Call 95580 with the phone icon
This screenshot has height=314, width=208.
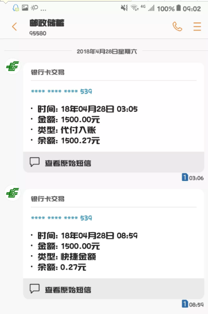[x=177, y=26]
